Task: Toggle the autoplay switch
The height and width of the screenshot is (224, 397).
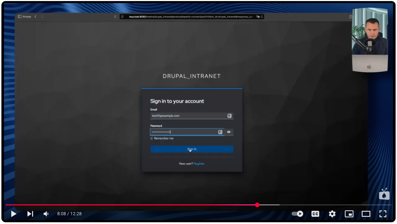Action: (x=297, y=214)
